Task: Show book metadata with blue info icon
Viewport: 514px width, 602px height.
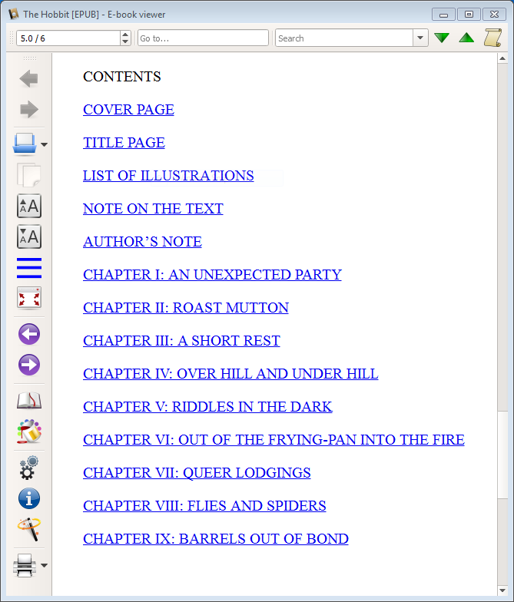Action: point(29,498)
